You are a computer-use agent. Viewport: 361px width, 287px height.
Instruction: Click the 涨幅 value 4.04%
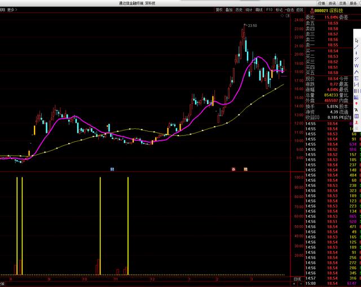coord(333,89)
